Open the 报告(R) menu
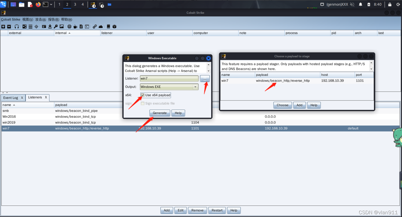402x217 pixels. [54, 19]
